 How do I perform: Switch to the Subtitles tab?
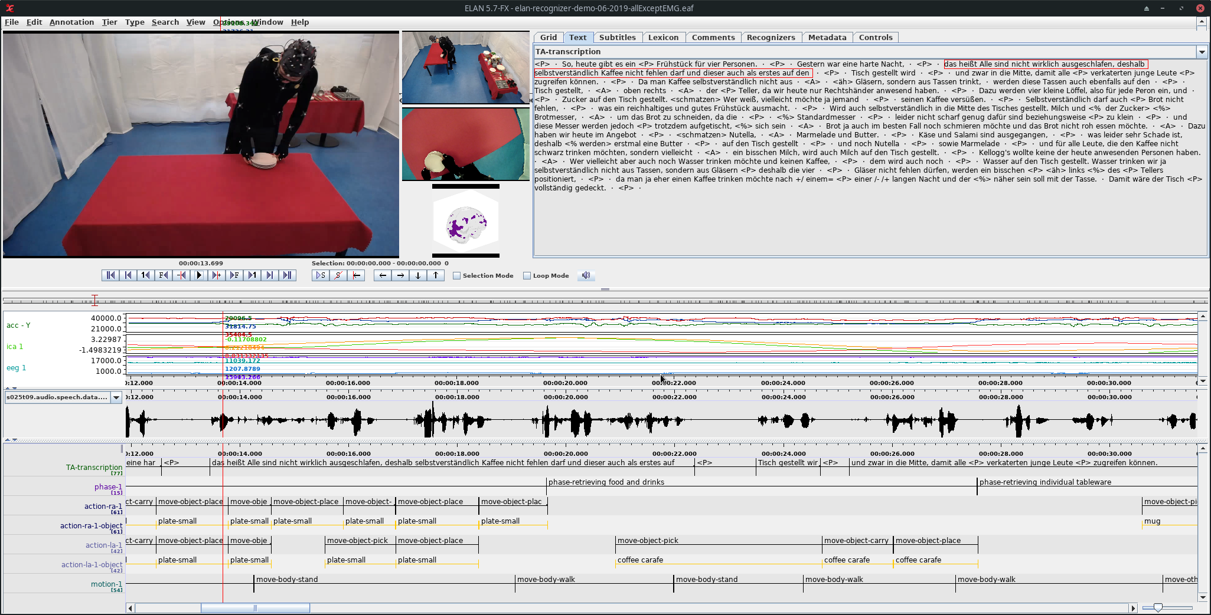click(x=617, y=37)
